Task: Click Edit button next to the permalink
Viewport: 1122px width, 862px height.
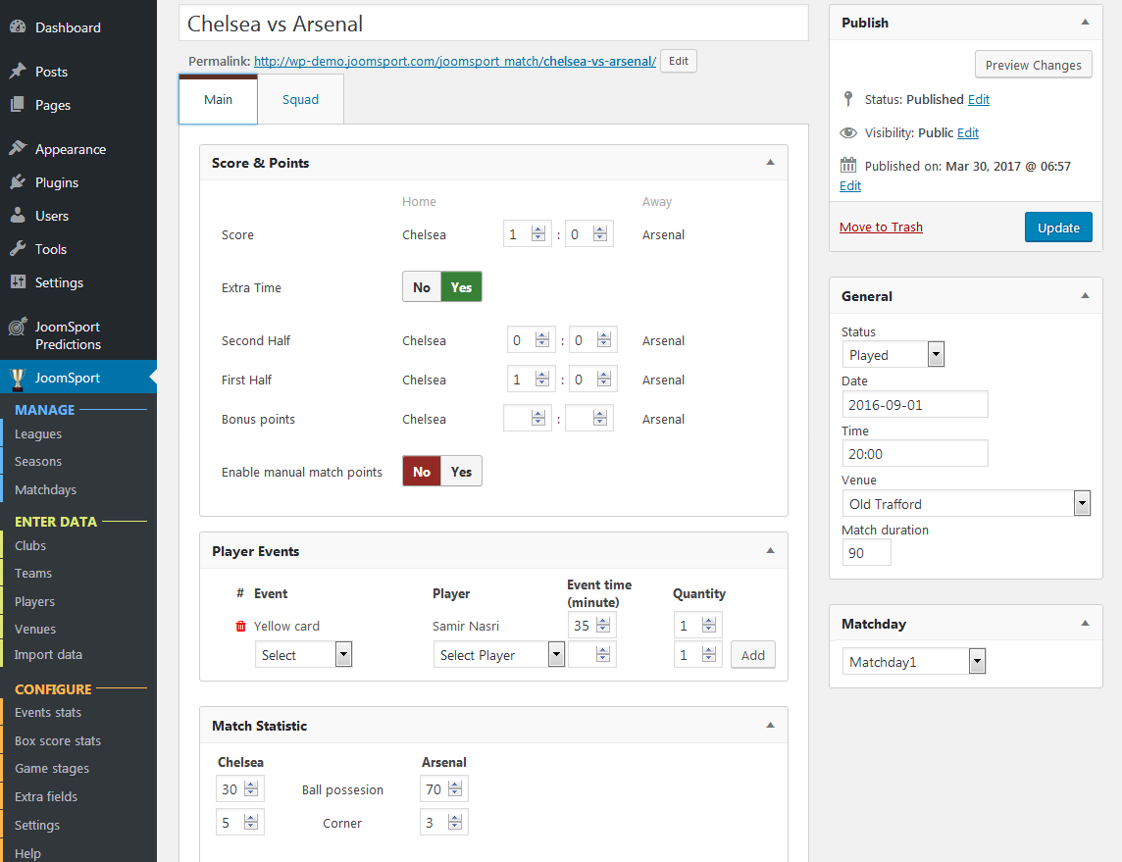Action: point(679,61)
